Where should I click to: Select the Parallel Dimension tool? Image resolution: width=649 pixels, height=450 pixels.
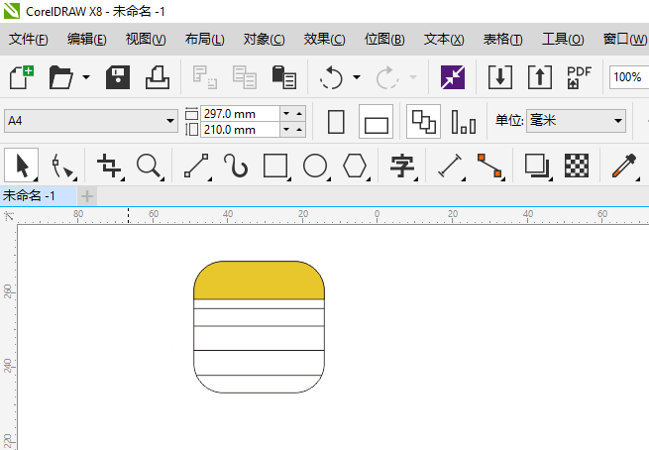point(450,166)
